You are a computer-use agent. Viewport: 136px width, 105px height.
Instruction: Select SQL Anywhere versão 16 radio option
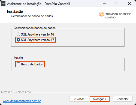[x=35, y=34]
